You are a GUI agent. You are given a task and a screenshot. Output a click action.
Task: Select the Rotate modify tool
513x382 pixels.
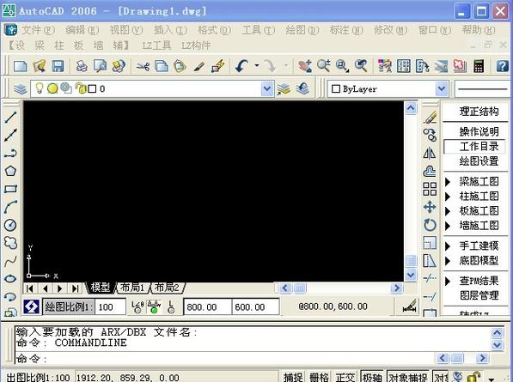tap(430, 225)
